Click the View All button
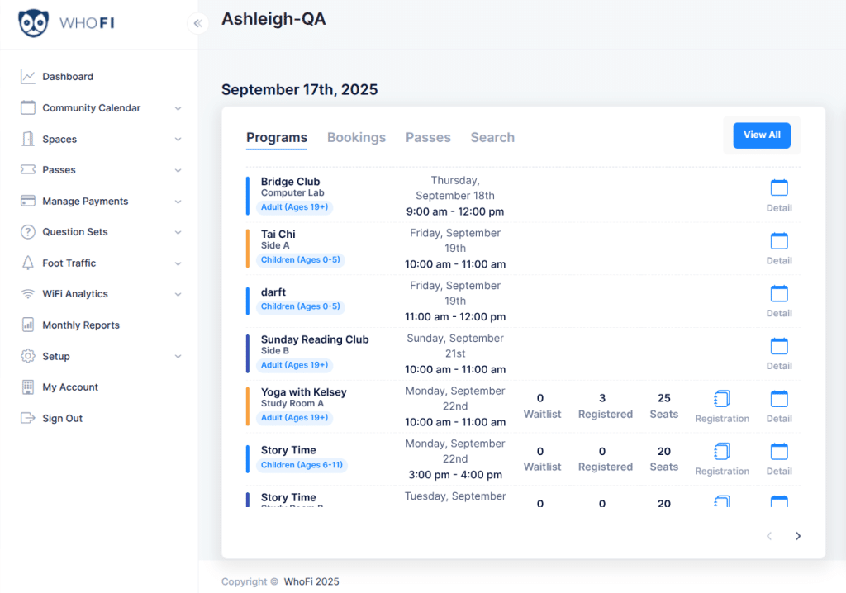Viewport: 846px width, 593px height. click(762, 135)
